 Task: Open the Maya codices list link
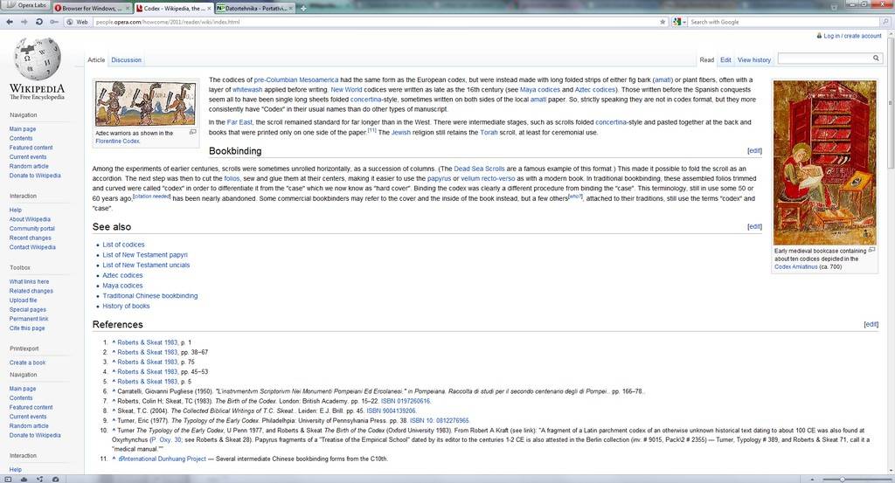122,286
